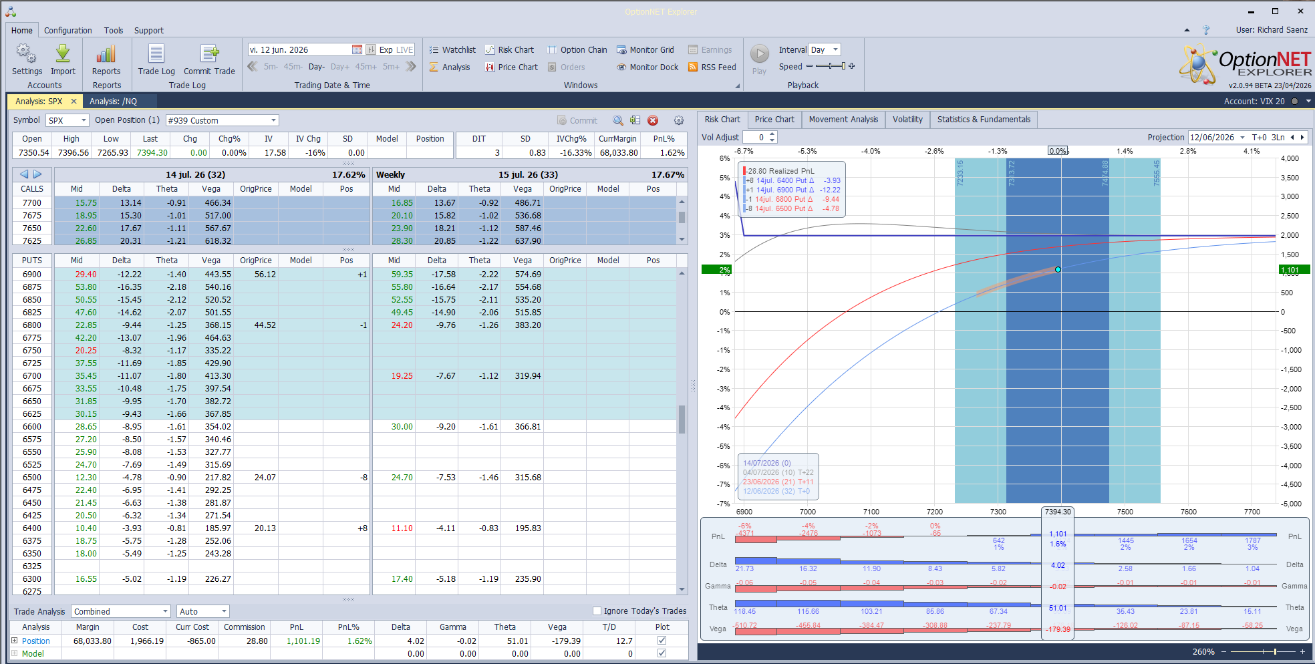Adjust the playback Speed slider
Screen dimensions: 1315x664
pos(831,66)
